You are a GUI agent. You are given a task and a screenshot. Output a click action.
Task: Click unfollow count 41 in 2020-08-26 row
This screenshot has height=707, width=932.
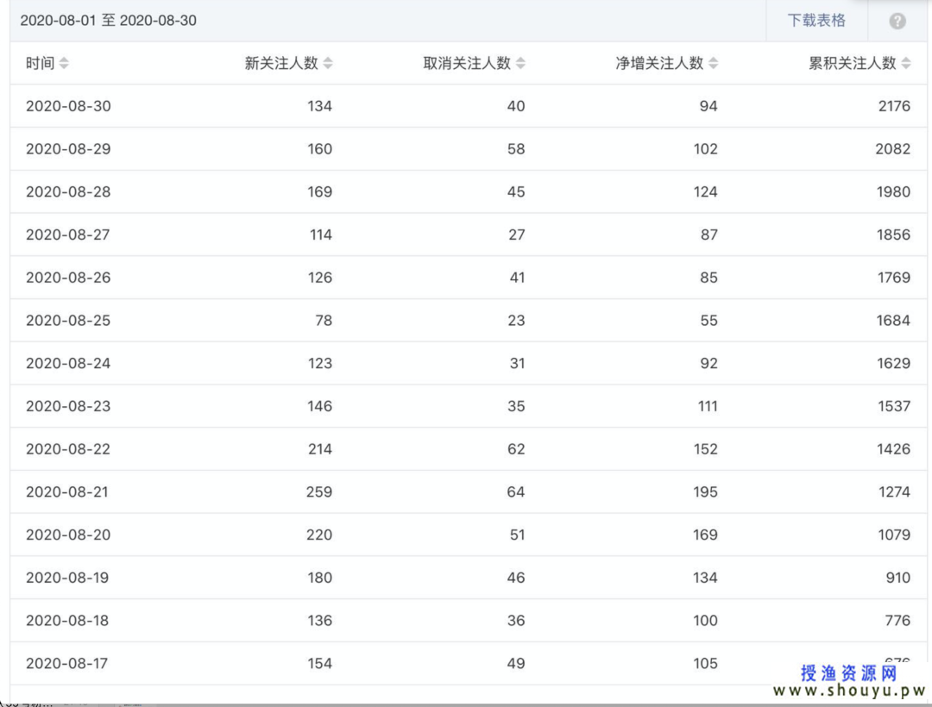pyautogui.click(x=516, y=278)
